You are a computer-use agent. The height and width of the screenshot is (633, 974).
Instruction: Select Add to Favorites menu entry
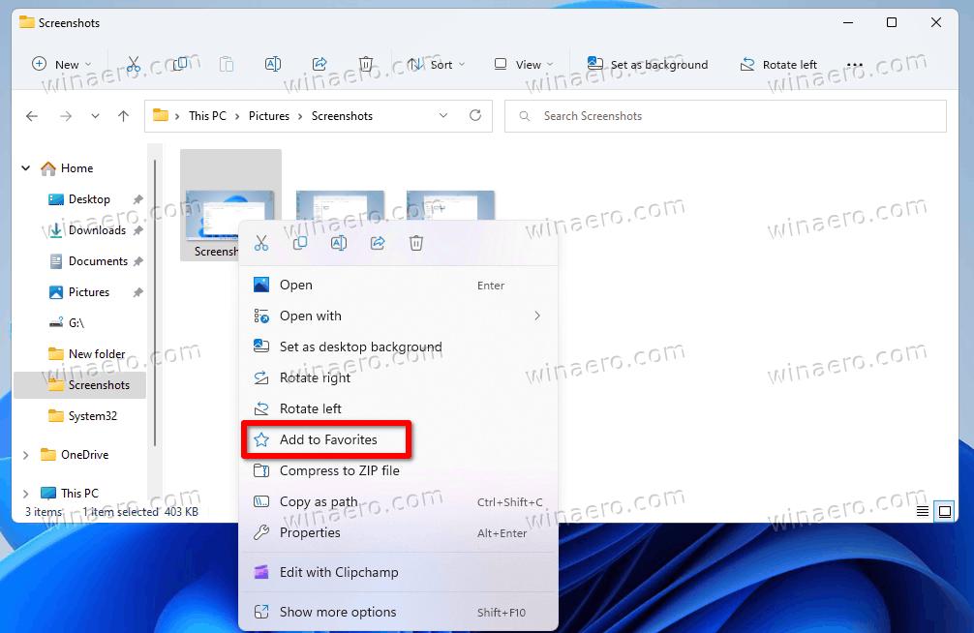tap(327, 439)
